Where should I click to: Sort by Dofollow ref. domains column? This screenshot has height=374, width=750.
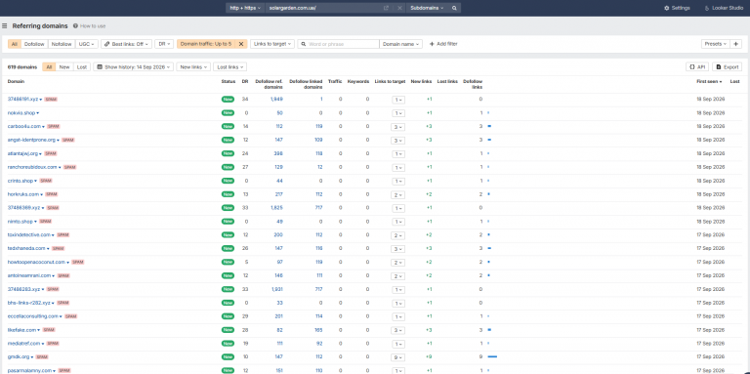[269, 84]
